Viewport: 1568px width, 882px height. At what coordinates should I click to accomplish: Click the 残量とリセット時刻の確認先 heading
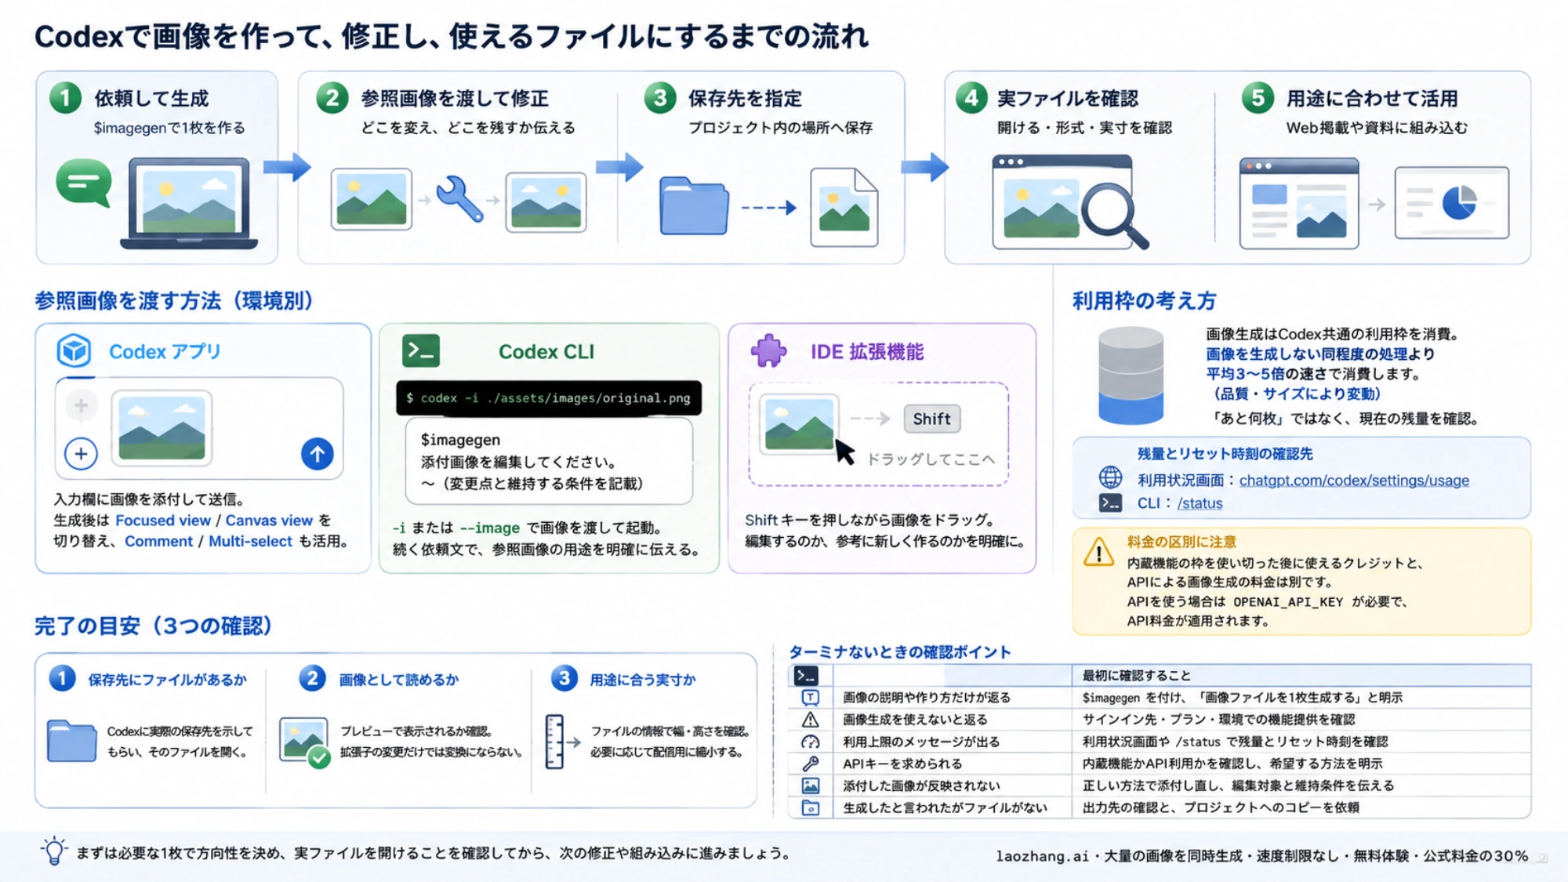[x=1225, y=454]
